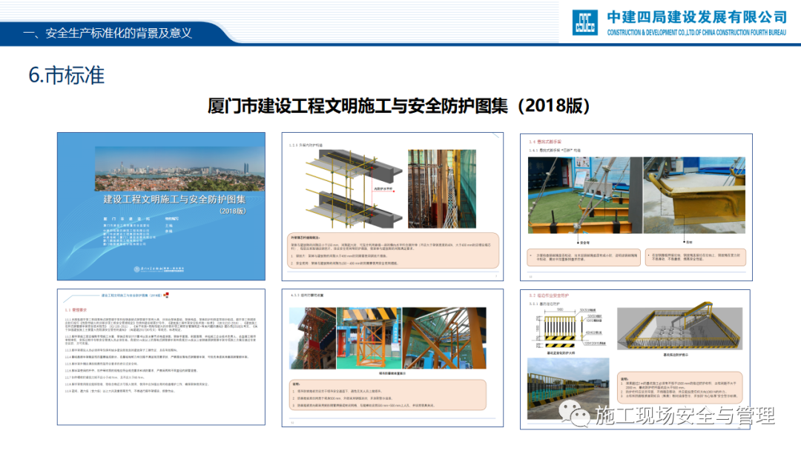Click the site guardrail photograph
Viewport: 801px width, 451px height.
coord(568,389)
